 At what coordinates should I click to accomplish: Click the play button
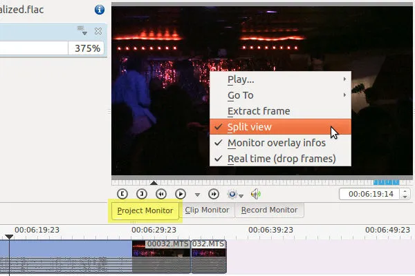tap(181, 194)
